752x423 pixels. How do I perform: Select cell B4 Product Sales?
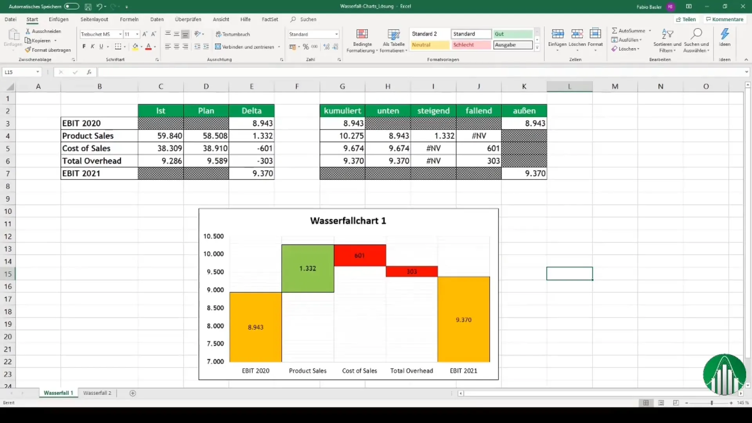[x=99, y=136]
